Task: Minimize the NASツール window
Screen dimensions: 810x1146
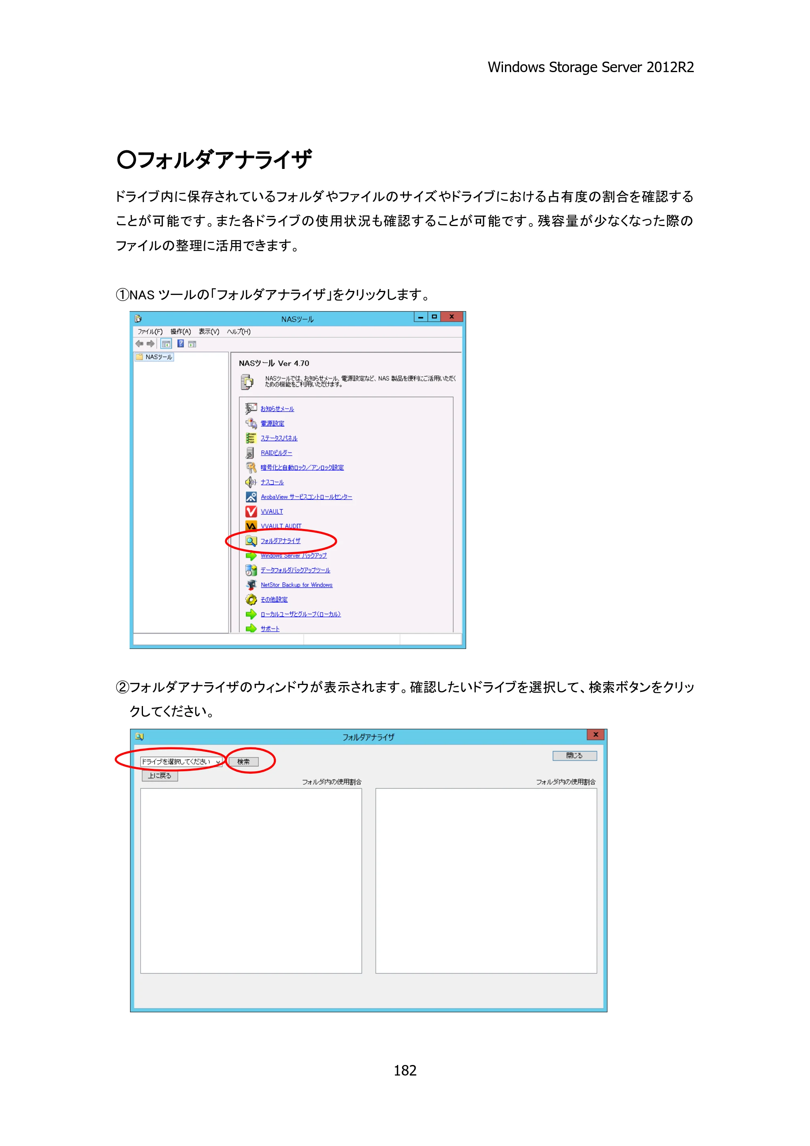Action: point(421,316)
